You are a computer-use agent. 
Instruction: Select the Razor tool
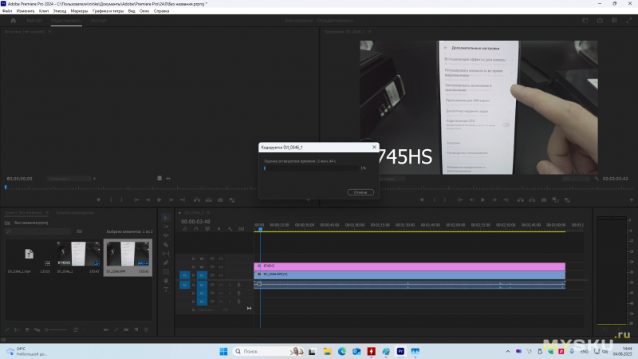166,245
